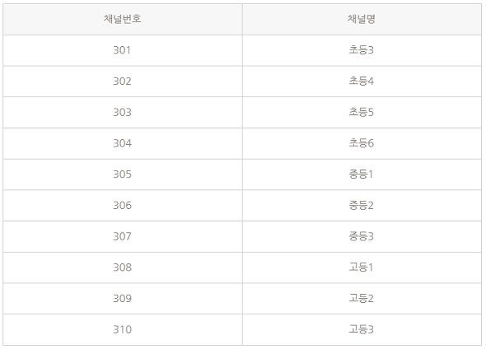Select channel number 306 cell
Screen dimensions: 486x349
[x=123, y=205]
